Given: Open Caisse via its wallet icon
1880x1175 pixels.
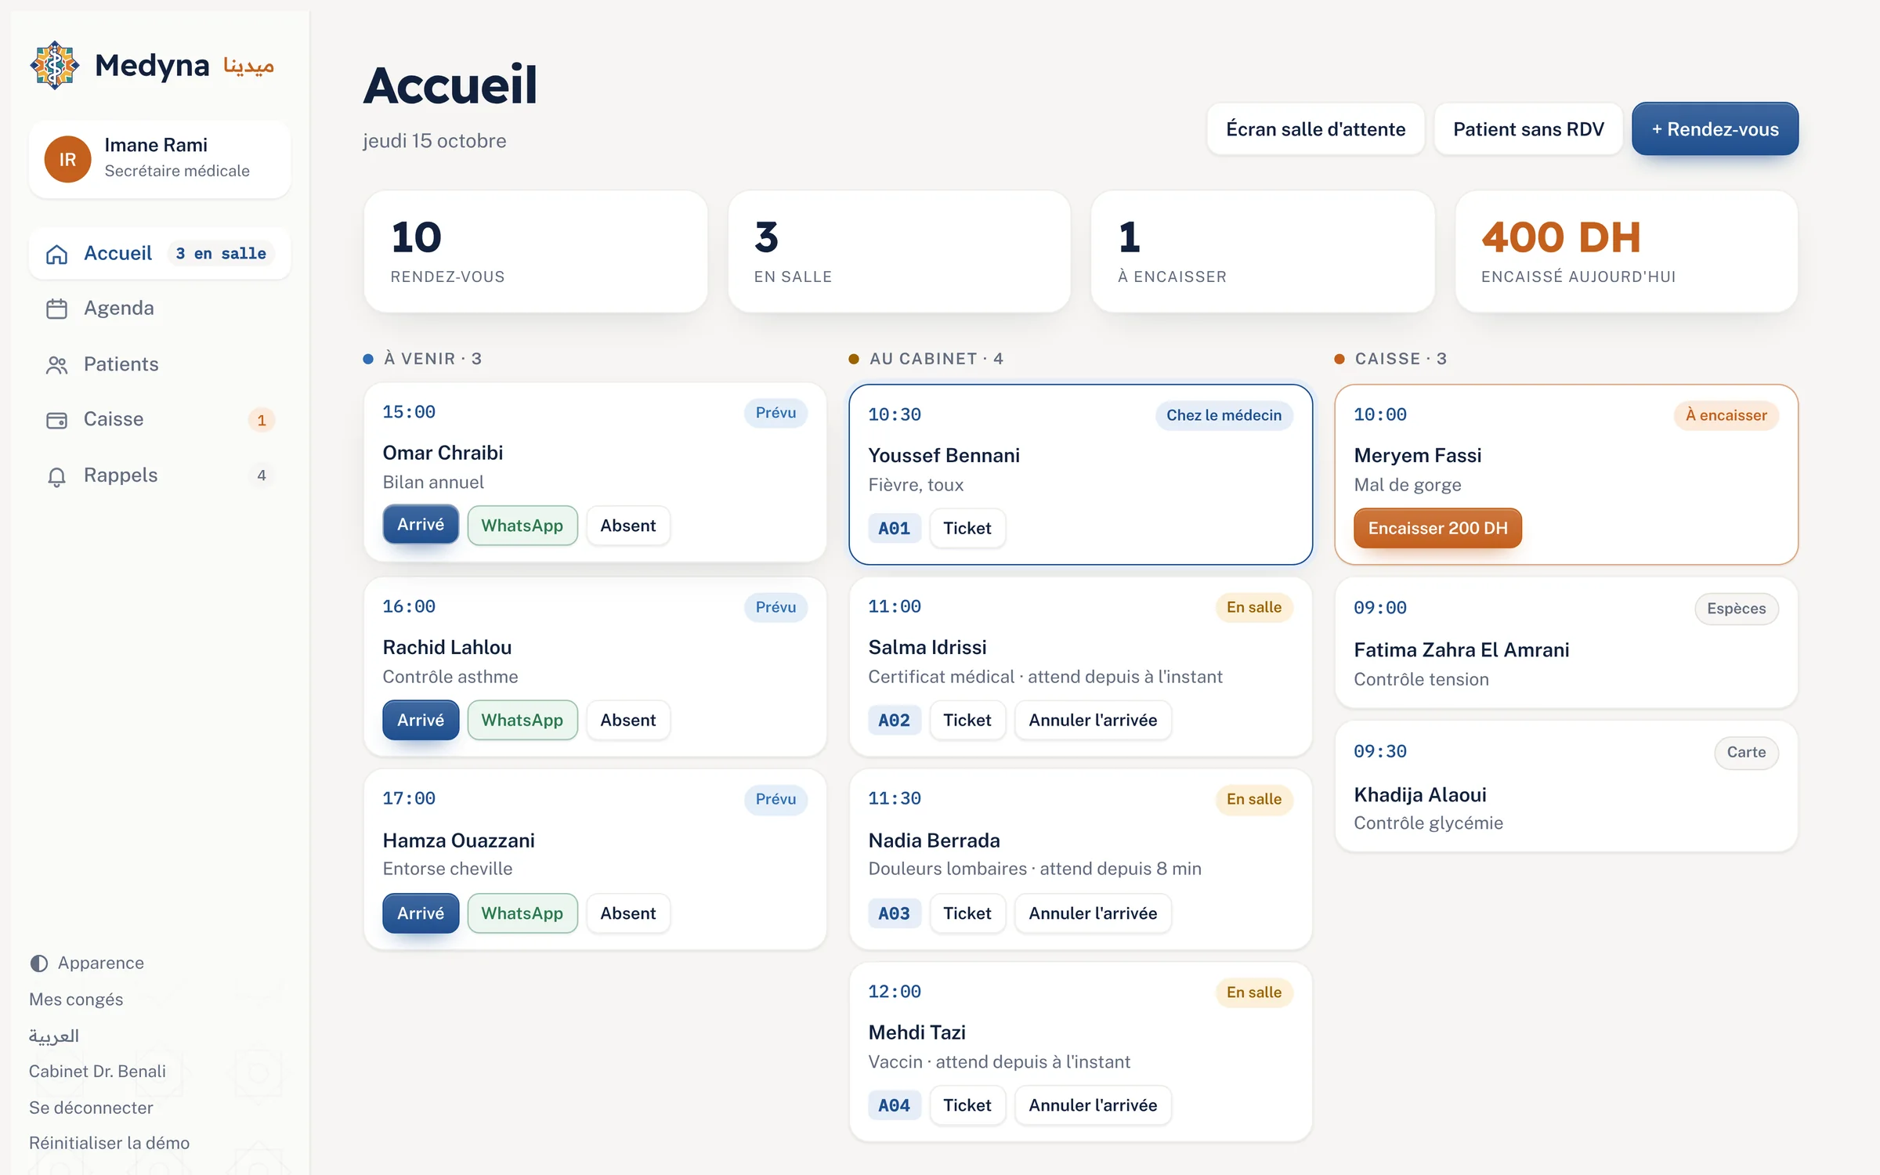Looking at the screenshot, I should pyautogui.click(x=56, y=420).
